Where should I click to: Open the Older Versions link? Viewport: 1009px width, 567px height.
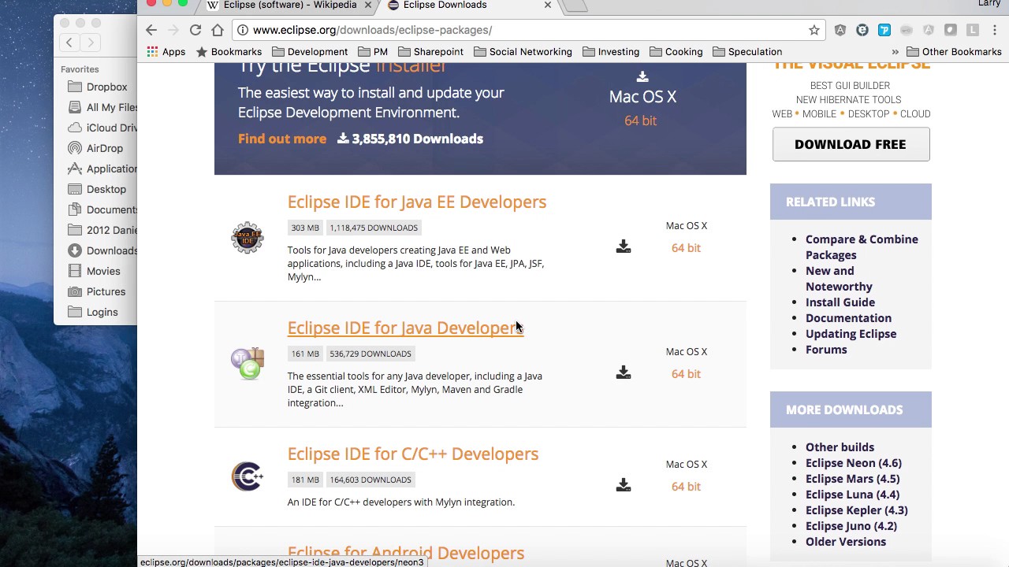[846, 542]
